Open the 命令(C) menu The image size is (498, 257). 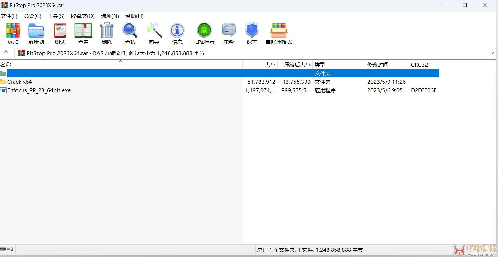pyautogui.click(x=33, y=16)
